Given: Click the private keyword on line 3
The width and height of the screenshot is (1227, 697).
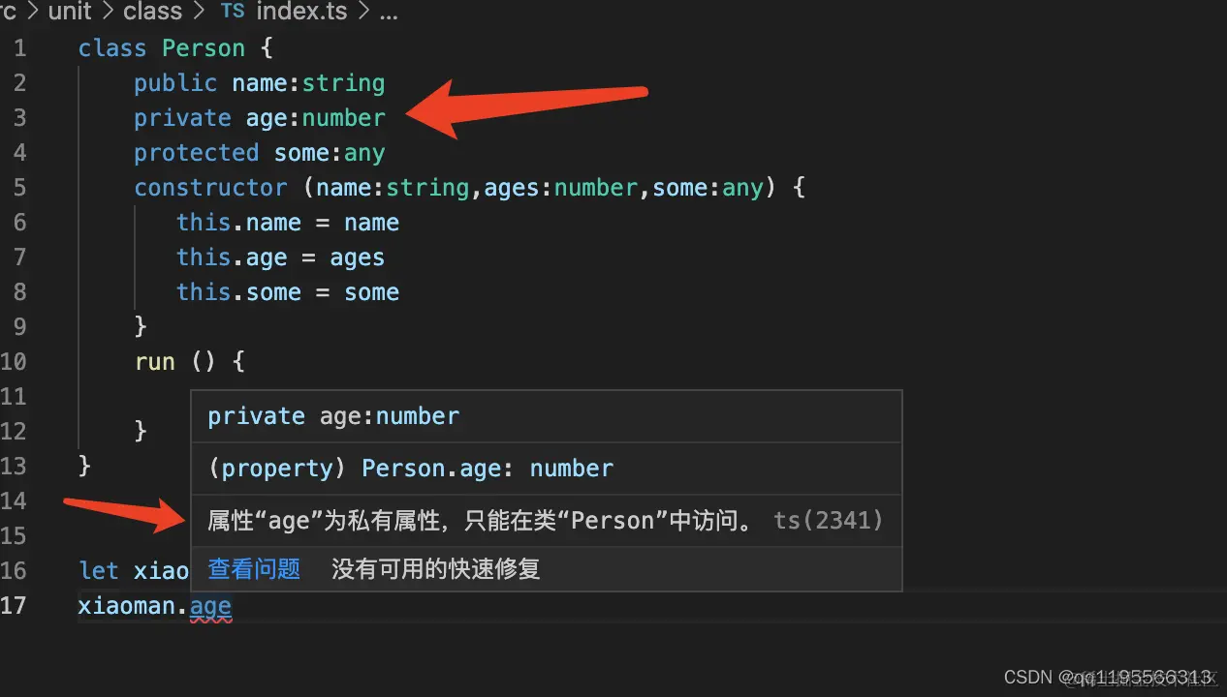Looking at the screenshot, I should (182, 118).
